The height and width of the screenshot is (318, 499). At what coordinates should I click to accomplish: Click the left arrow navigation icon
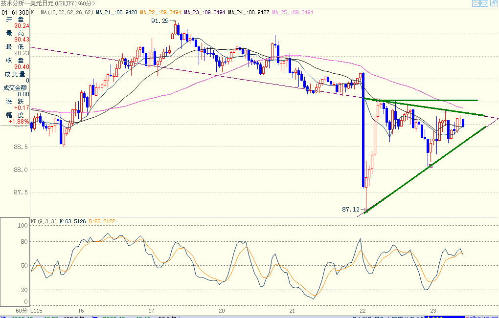476,3
